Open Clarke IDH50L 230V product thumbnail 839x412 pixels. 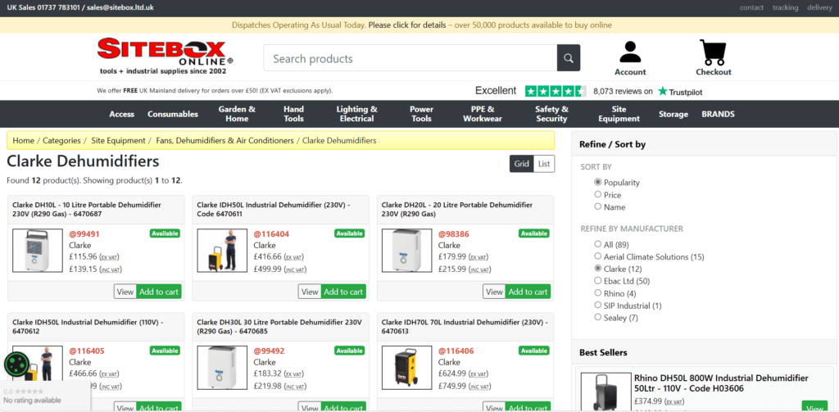coord(222,251)
